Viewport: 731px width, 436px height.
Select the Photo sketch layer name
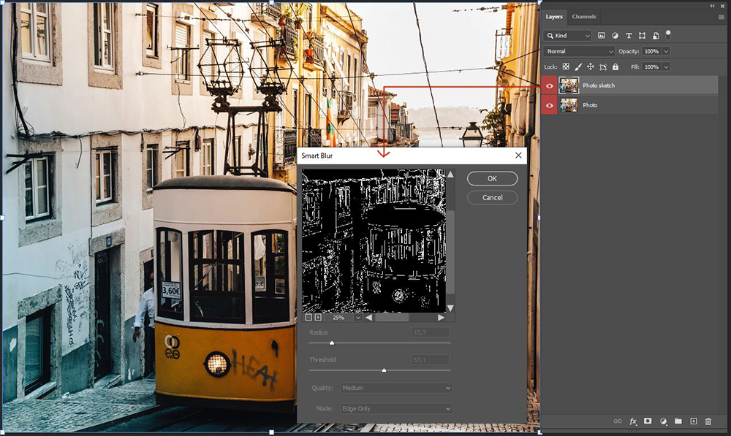599,85
